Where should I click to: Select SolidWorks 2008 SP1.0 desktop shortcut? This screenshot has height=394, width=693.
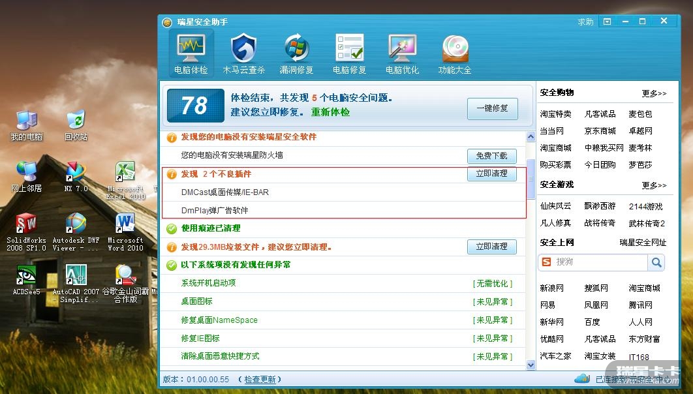27,232
